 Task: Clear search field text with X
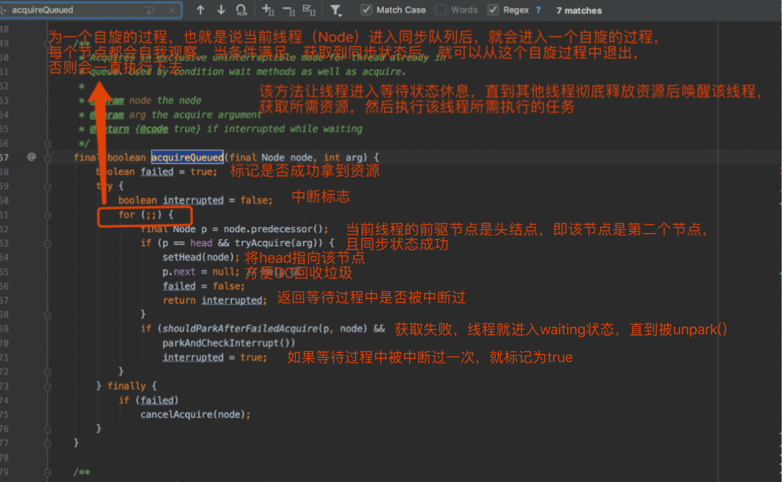(172, 10)
